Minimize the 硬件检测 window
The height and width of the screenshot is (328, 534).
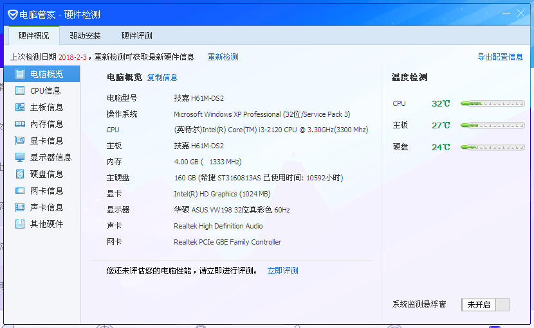click(506, 13)
